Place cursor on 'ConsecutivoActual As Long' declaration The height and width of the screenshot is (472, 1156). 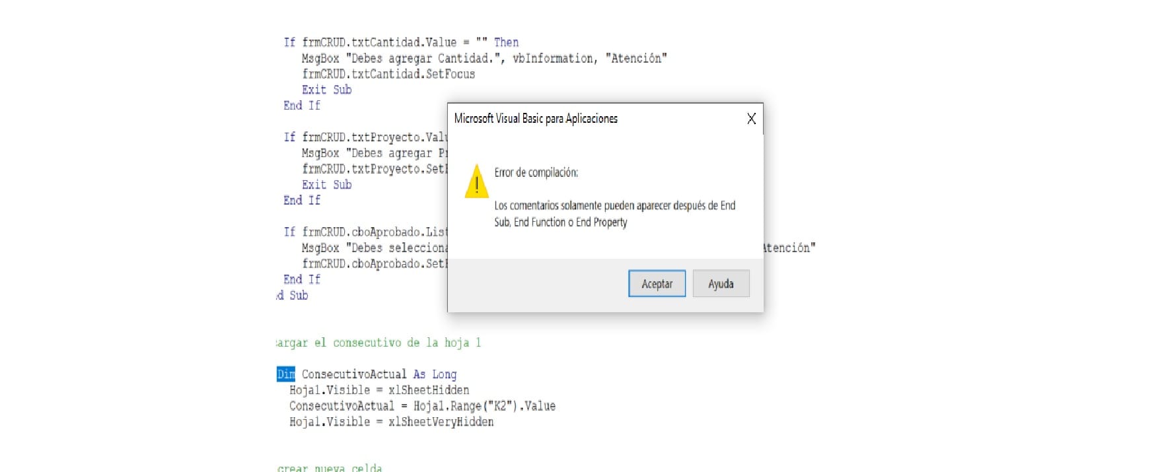pyautogui.click(x=379, y=374)
